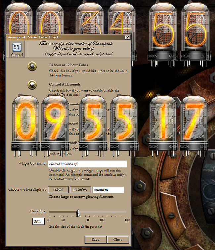Click the 'Set the size of the clock' text
Image resolution: width=215 pixels, height=250 pixels.
(76, 226)
